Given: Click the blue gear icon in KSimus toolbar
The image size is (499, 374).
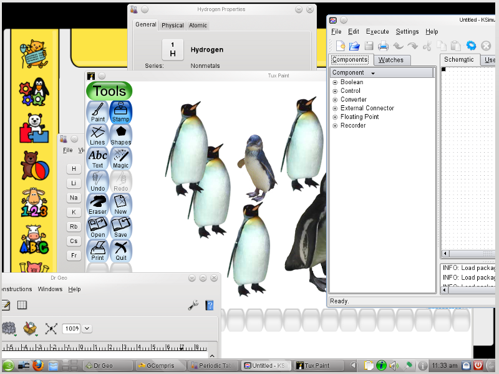Looking at the screenshot, I should coord(471,46).
